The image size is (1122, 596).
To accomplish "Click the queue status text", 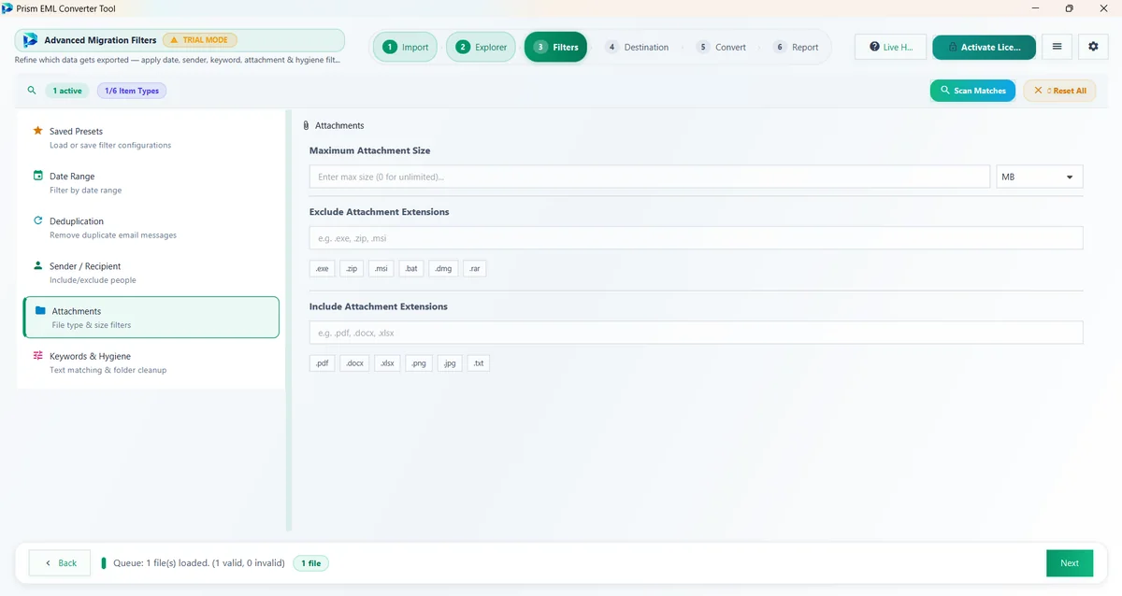I will [198, 563].
